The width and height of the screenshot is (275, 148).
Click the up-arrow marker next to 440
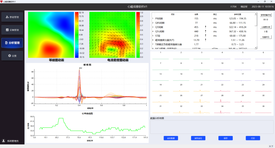coord(205,32)
